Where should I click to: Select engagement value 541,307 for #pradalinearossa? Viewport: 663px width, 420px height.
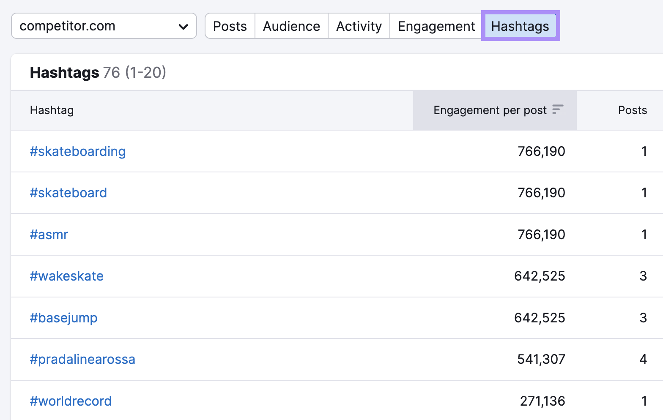coord(541,359)
